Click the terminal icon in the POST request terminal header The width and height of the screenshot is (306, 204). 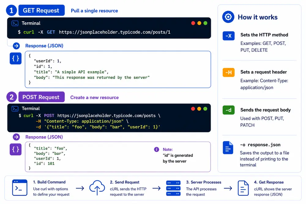pos(15,109)
